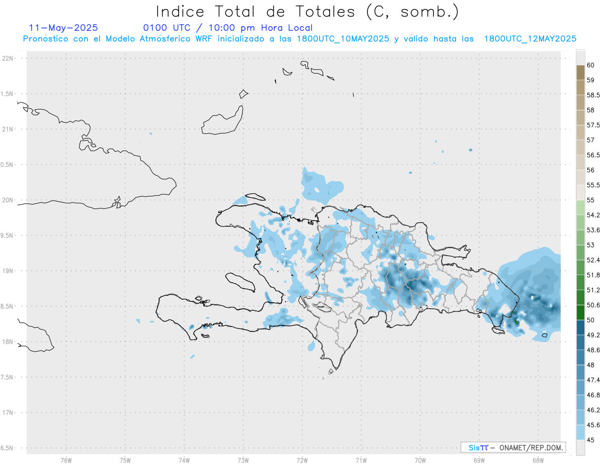Select the date '11-May-2025'

tap(63, 28)
